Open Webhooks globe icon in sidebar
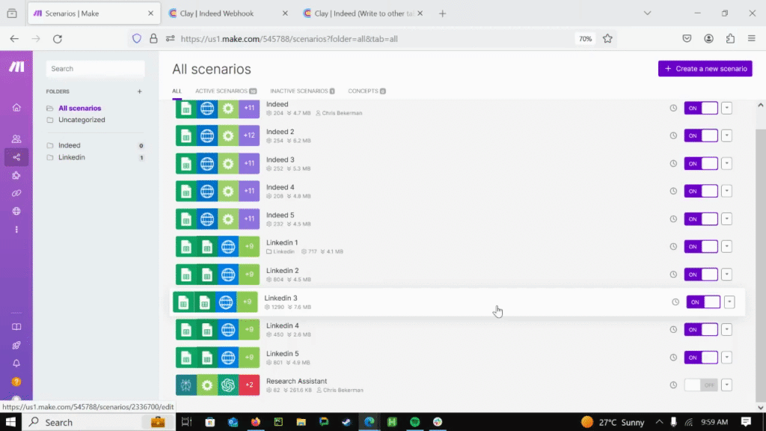The height and width of the screenshot is (431, 766). pos(16,211)
